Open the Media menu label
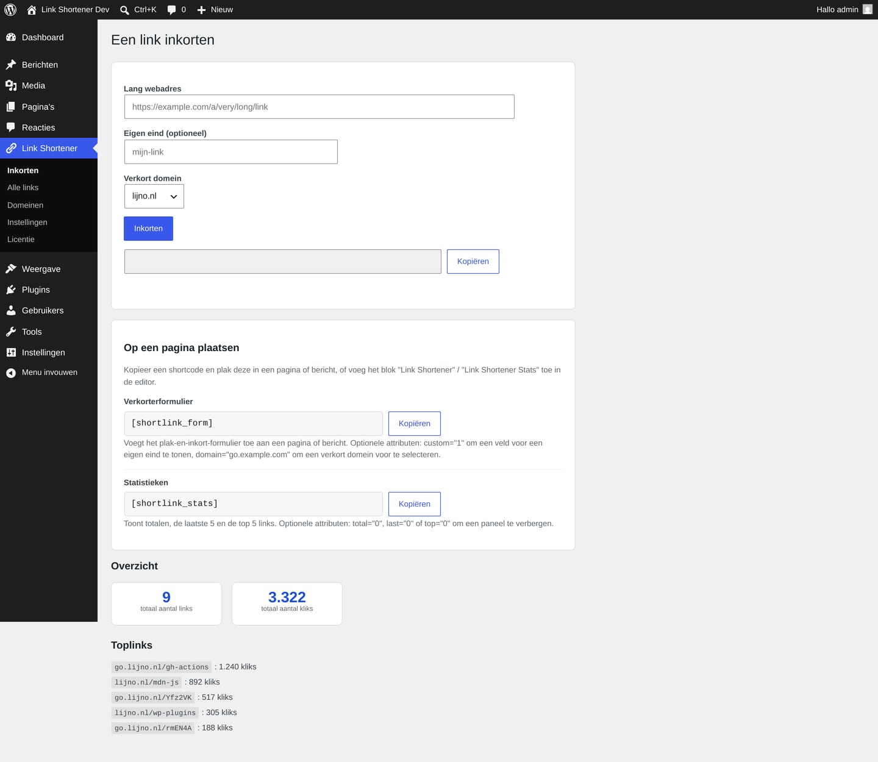 (x=34, y=85)
